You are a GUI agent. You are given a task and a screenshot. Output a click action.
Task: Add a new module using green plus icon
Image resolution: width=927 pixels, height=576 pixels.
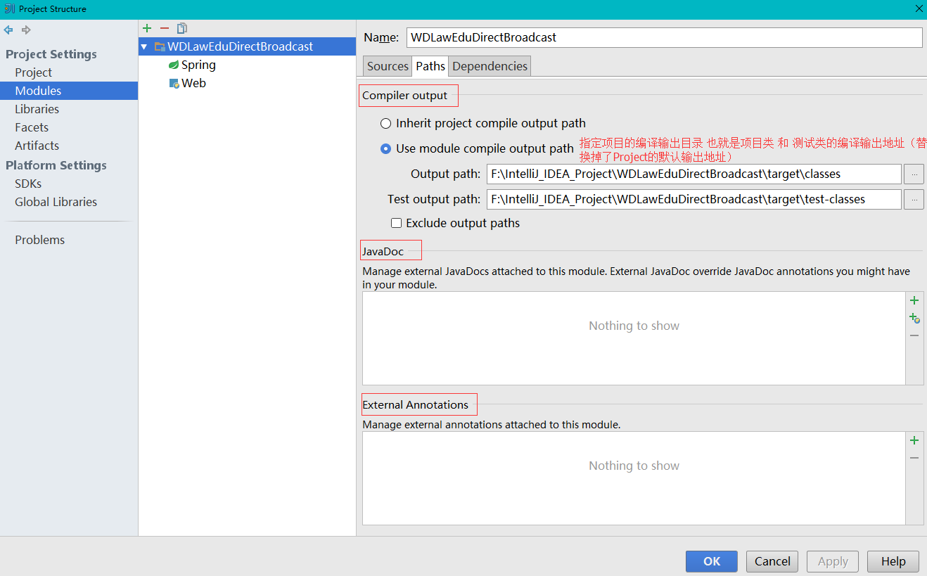(147, 28)
